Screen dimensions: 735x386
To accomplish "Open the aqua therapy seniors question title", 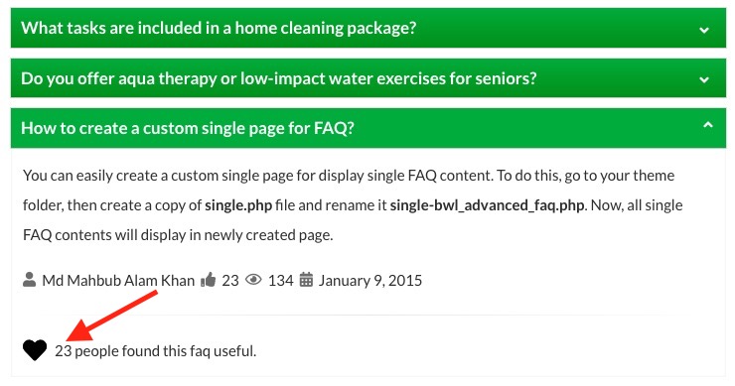I will [279, 78].
